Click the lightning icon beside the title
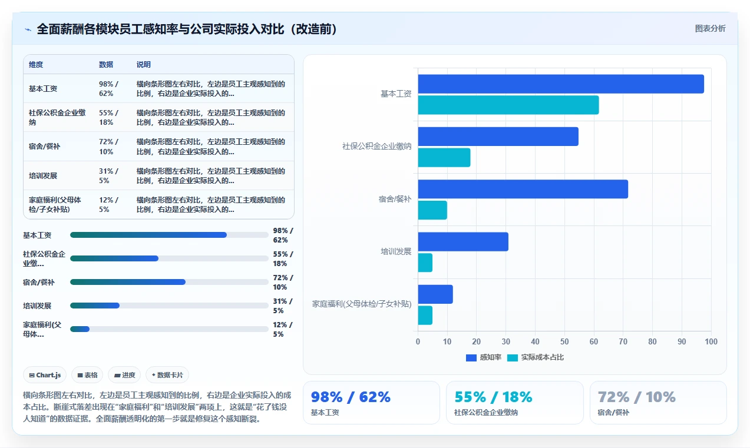 (28, 29)
